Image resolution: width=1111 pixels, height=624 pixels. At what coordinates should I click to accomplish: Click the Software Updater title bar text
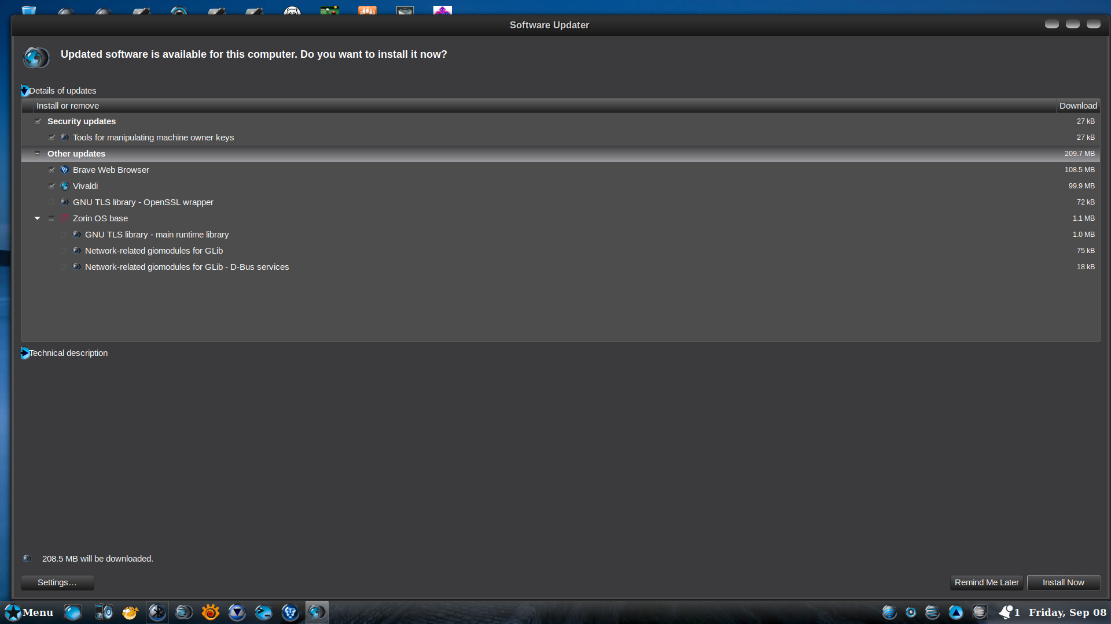click(549, 25)
